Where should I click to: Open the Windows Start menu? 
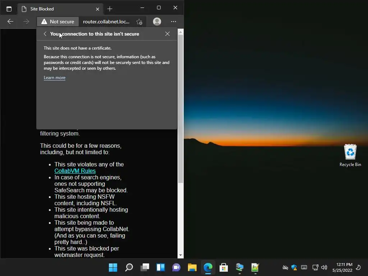pyautogui.click(x=113, y=267)
